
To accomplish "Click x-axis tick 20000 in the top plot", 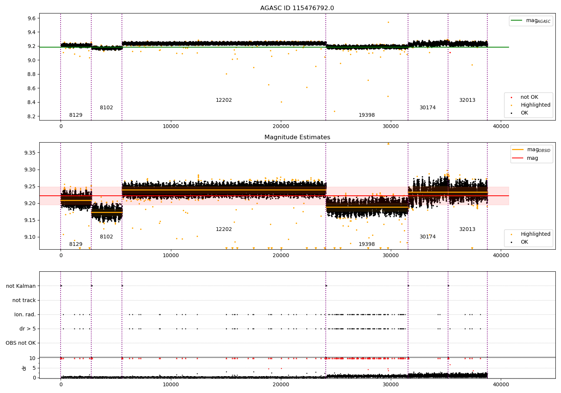I will [281, 127].
